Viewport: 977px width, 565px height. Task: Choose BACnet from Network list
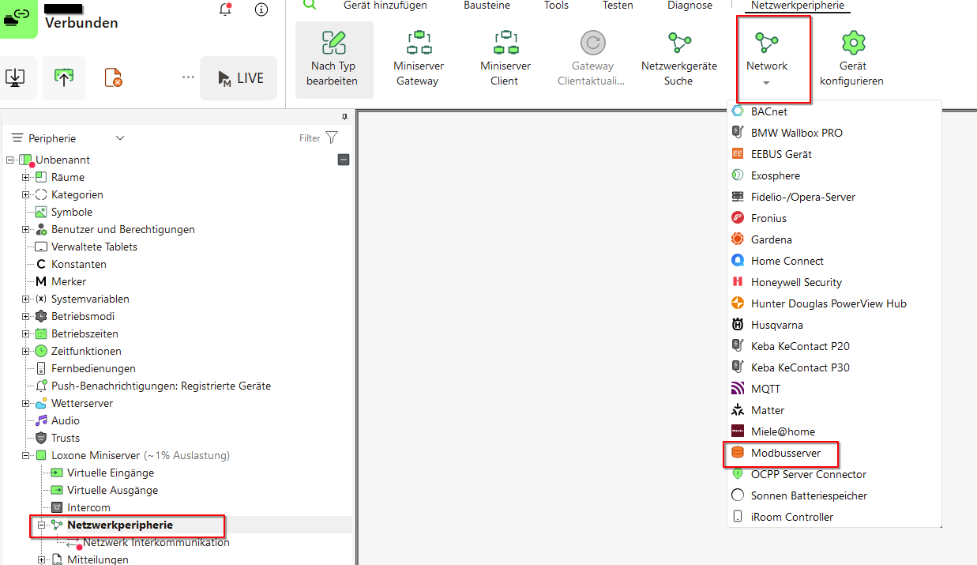(x=834, y=111)
